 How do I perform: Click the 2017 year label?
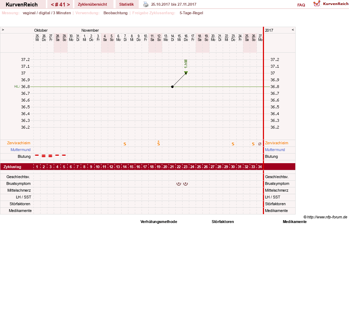(x=269, y=30)
